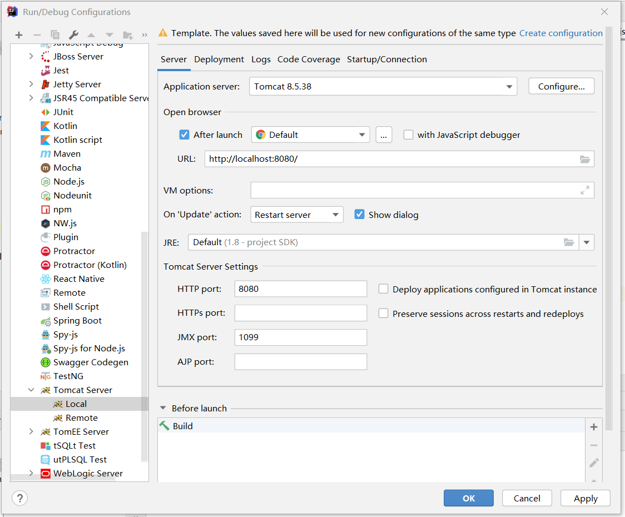Click the HTTP port field
Screen dimensions: 625x517
click(x=300, y=289)
